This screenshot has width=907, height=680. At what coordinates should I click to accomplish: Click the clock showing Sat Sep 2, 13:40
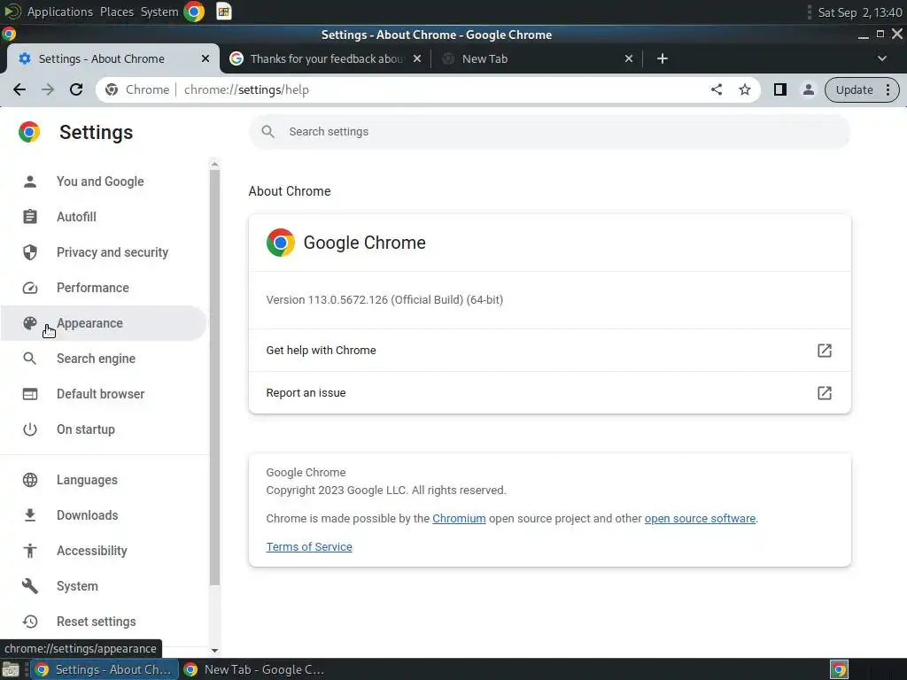pyautogui.click(x=859, y=12)
